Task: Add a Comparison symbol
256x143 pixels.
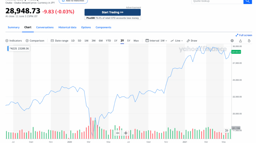Action: point(35,41)
